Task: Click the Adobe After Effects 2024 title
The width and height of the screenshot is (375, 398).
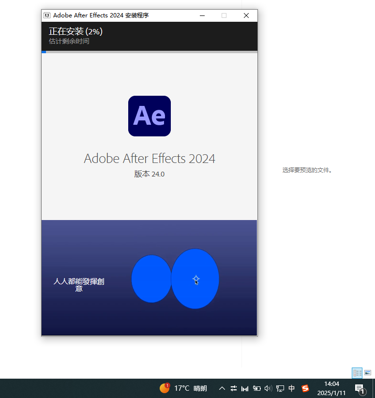Action: (x=150, y=159)
